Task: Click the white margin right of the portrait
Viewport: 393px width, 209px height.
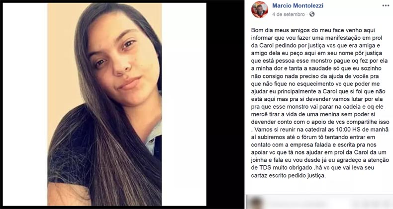Action: pos(184,104)
